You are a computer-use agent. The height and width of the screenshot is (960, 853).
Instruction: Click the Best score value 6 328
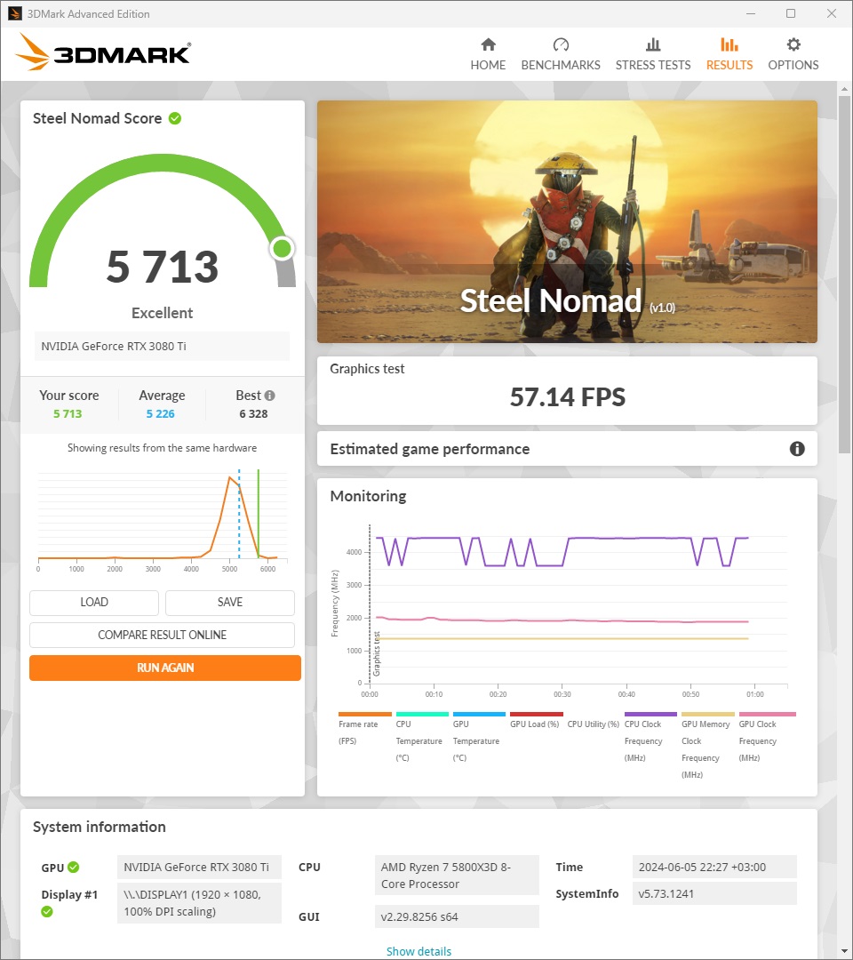point(253,414)
